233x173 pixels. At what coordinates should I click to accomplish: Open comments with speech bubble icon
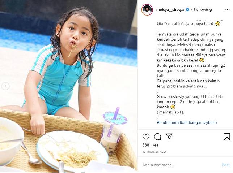pos(157,137)
